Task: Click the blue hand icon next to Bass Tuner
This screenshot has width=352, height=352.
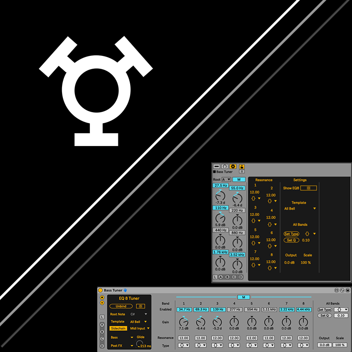Action: [125, 290]
